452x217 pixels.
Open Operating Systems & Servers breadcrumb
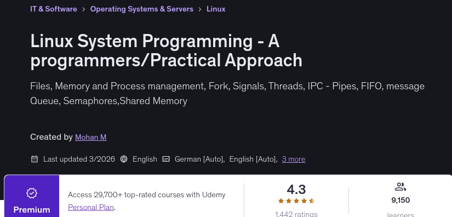(142, 9)
